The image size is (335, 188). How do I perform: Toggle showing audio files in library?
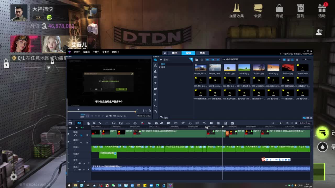[218, 60]
